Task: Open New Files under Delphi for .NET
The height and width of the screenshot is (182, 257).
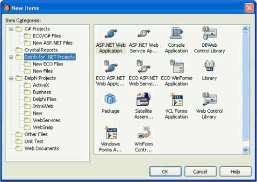Action: coord(43,71)
